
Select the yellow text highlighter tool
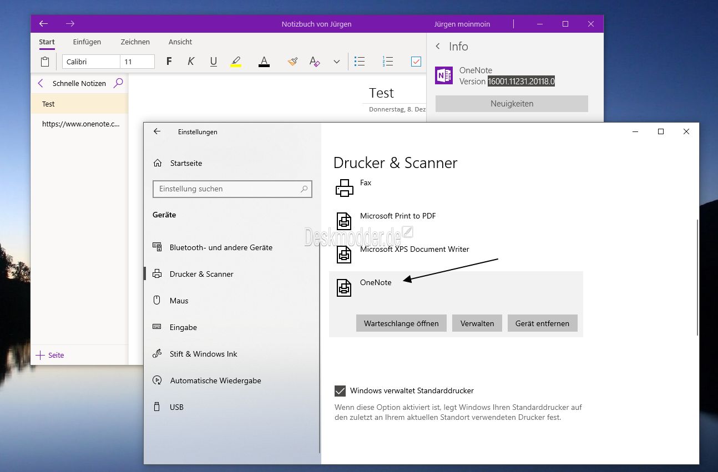[x=236, y=62]
